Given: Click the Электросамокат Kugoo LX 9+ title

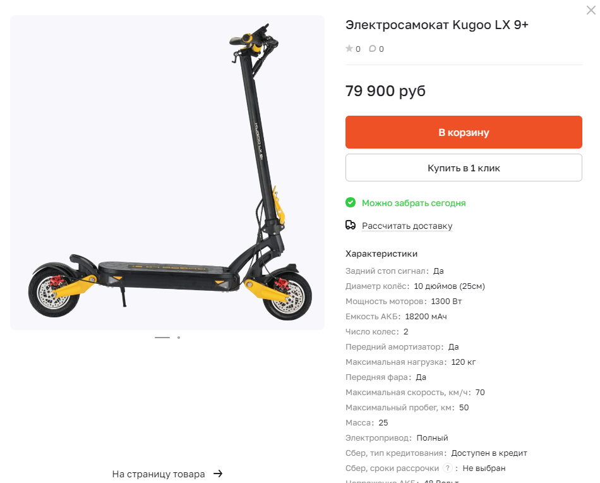Looking at the screenshot, I should pyautogui.click(x=436, y=25).
